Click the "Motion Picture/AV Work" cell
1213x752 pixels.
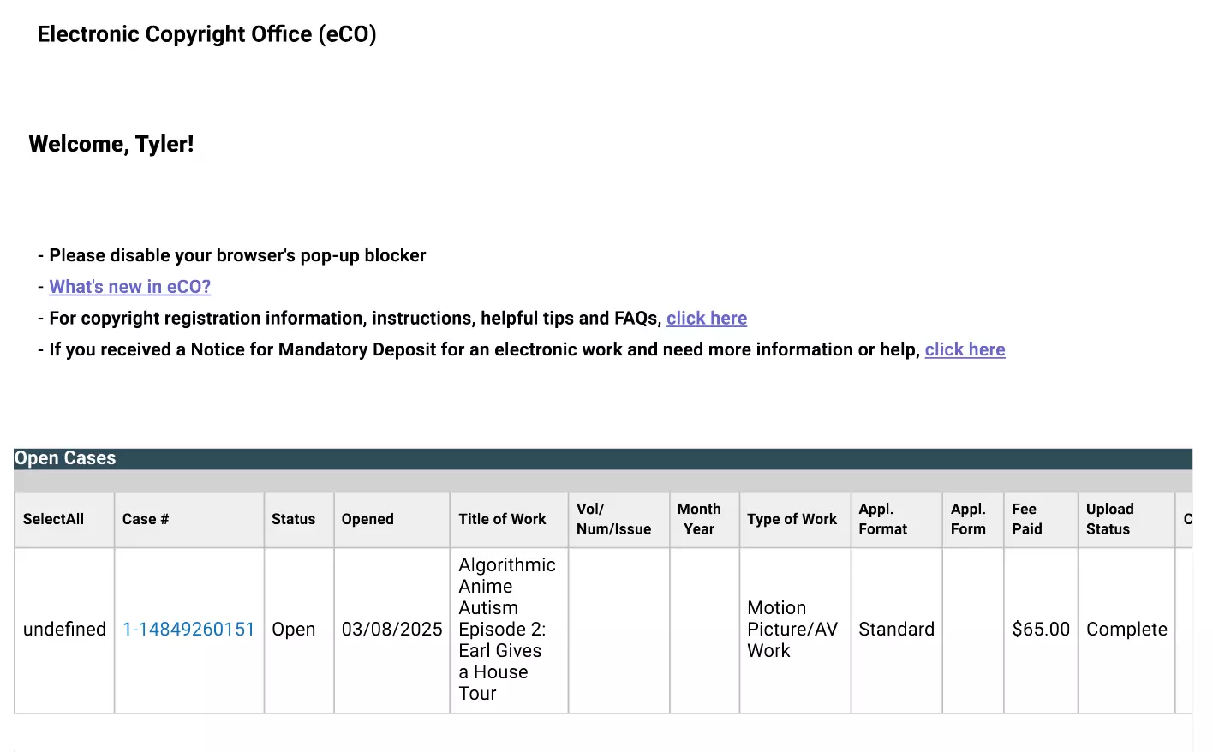[795, 630]
